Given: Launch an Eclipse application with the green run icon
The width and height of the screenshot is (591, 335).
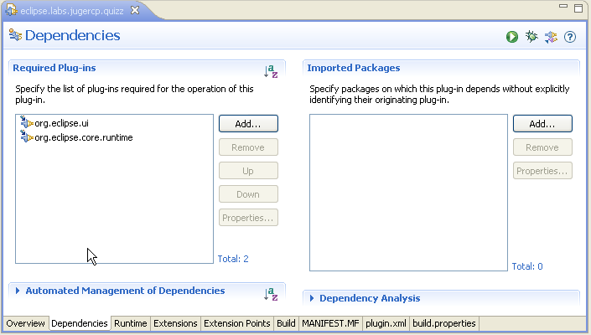Looking at the screenshot, I should coord(511,37).
